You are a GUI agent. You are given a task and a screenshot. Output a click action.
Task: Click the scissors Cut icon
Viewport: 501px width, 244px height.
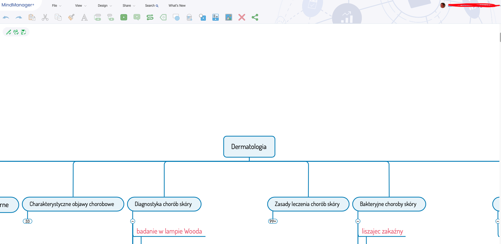[45, 17]
